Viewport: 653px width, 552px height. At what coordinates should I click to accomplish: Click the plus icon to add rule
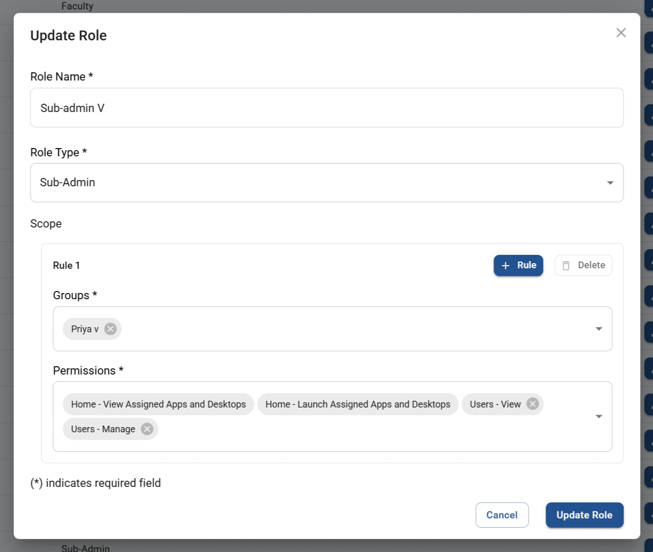coord(505,266)
